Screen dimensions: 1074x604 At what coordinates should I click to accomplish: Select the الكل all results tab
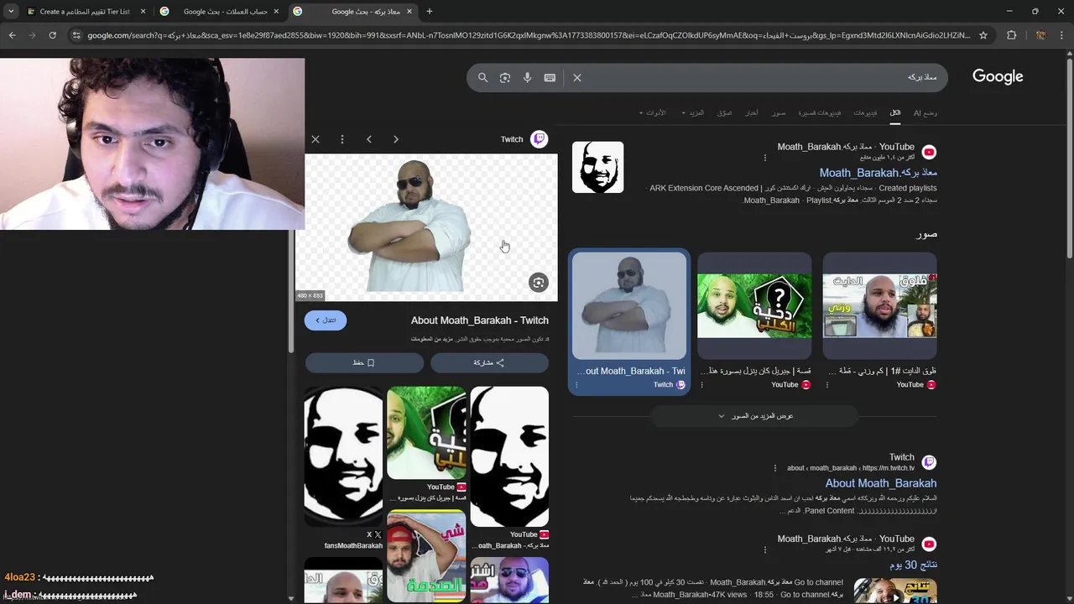point(895,112)
